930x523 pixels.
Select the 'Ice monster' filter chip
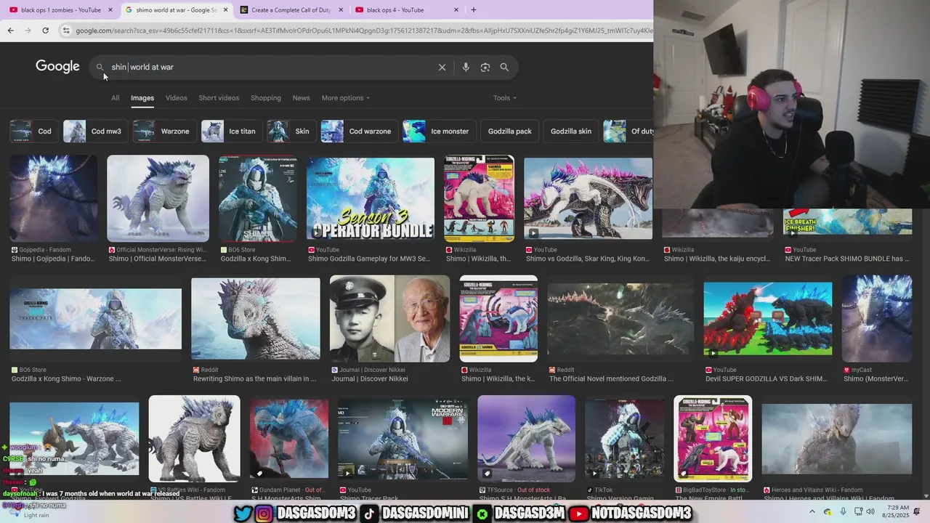439,131
